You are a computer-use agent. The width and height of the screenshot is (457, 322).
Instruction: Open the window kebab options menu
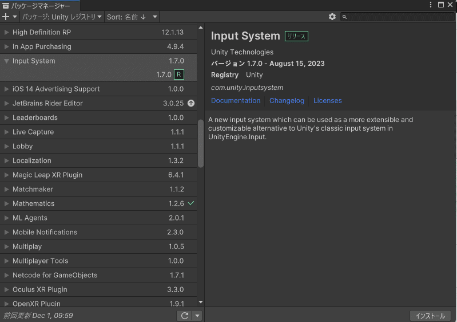click(431, 5)
